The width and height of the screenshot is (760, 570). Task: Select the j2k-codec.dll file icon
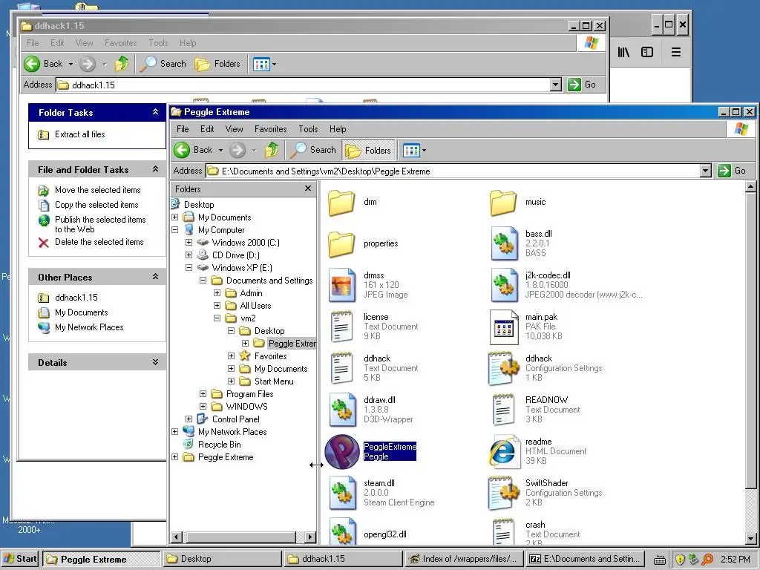[504, 286]
